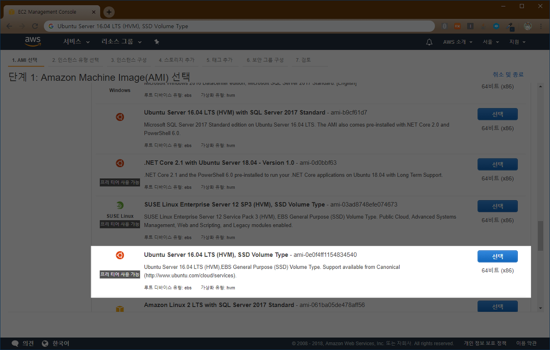Reload the page with the refresh icon
Viewport: 550px width, 350px height.
pos(35,26)
